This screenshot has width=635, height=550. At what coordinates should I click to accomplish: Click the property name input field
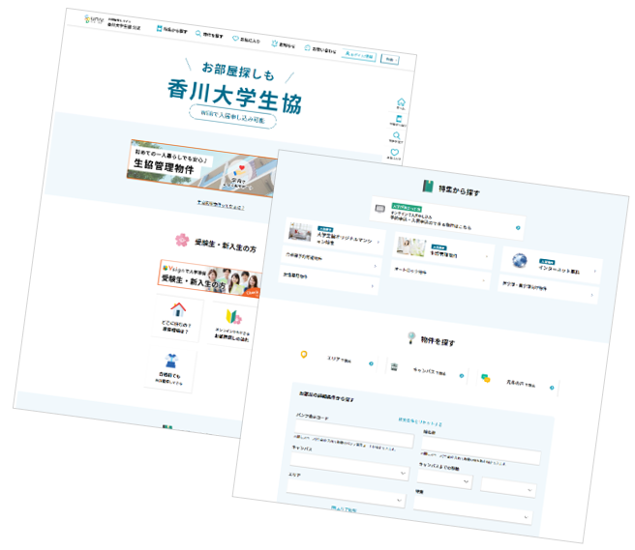(x=481, y=450)
